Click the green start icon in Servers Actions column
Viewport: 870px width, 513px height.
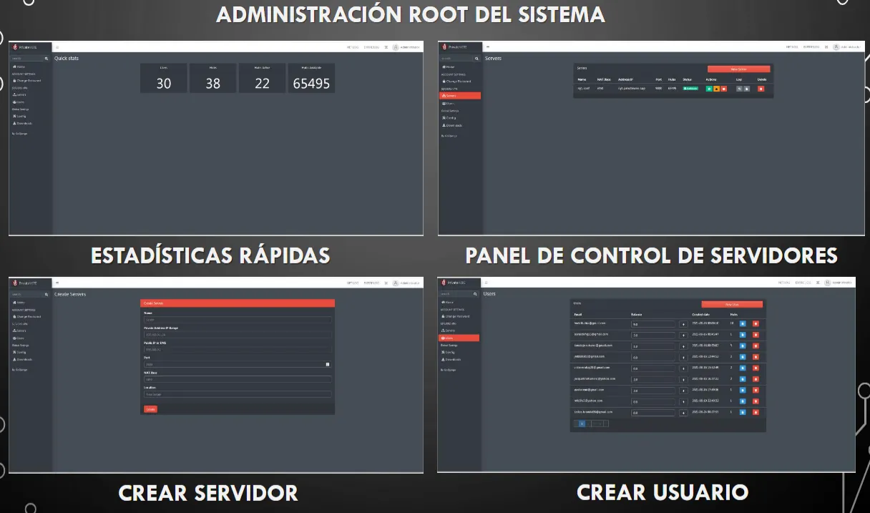pyautogui.click(x=708, y=89)
